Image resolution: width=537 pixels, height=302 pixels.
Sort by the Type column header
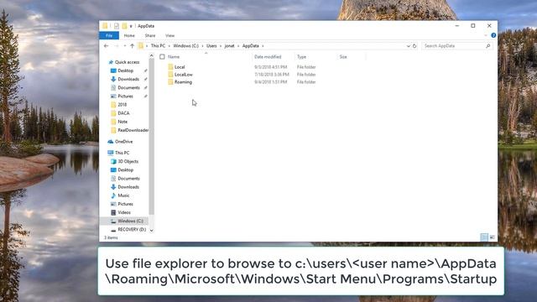coord(301,57)
